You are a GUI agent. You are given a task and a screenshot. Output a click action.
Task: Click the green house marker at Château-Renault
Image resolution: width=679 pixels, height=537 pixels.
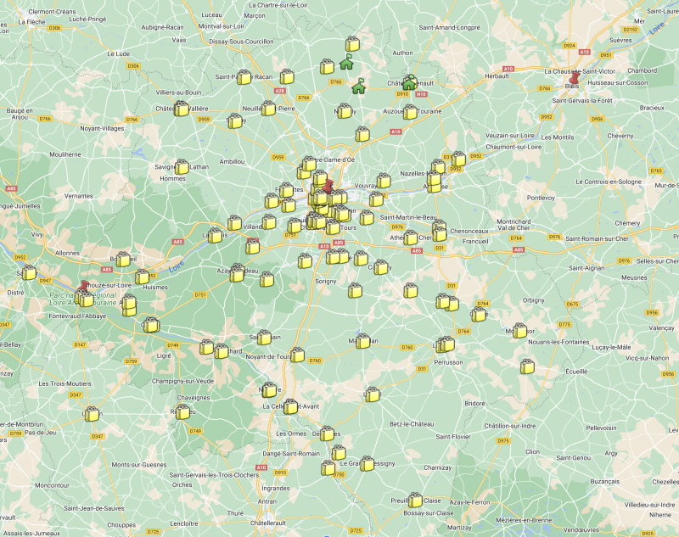[409, 82]
